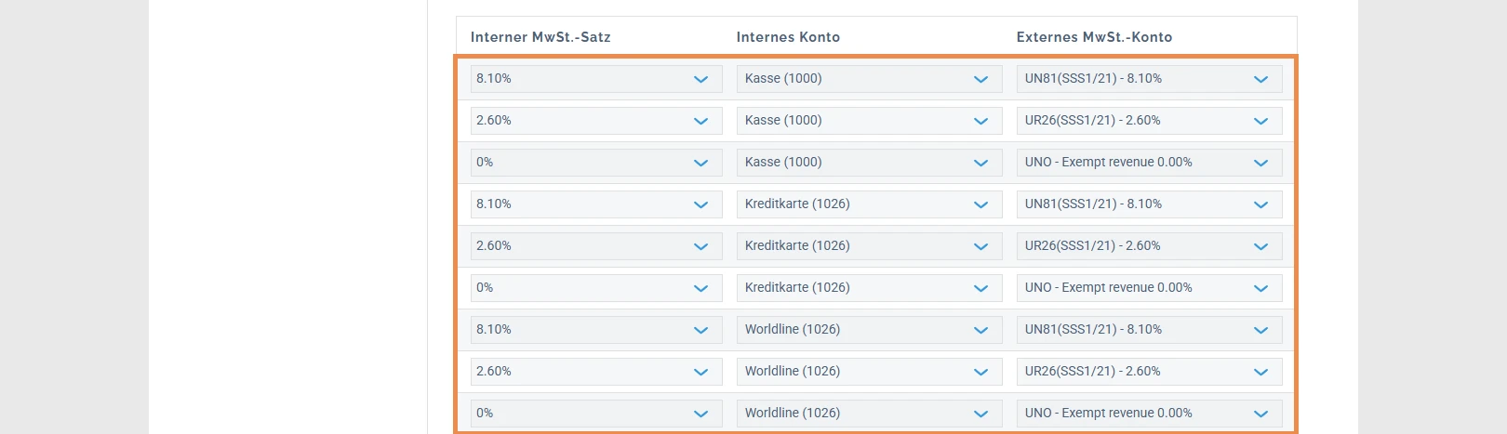Viewport: 1507px width, 434px height.
Task: Open the third row 0% internal VAT rate dropdown
Action: point(596,163)
